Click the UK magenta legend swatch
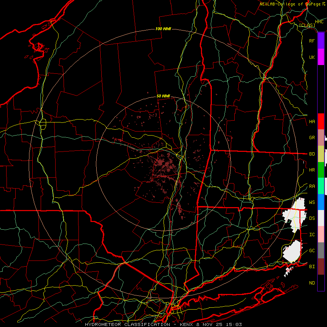 coord(321,57)
